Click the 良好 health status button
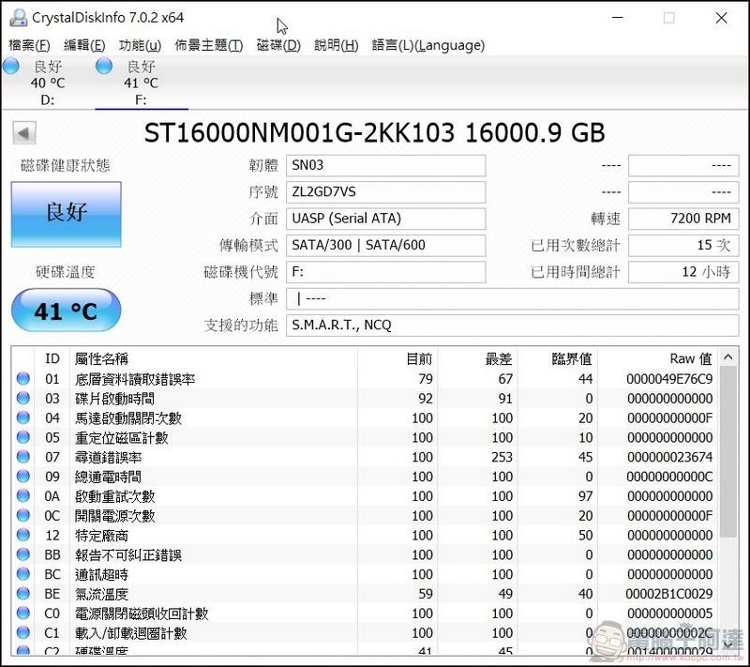The image size is (750, 667). click(x=66, y=214)
